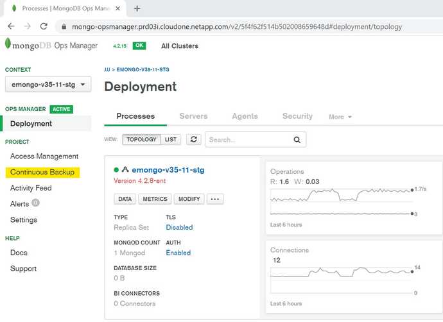Open the Servers tab
This screenshot has width=443, height=322.
click(x=193, y=116)
